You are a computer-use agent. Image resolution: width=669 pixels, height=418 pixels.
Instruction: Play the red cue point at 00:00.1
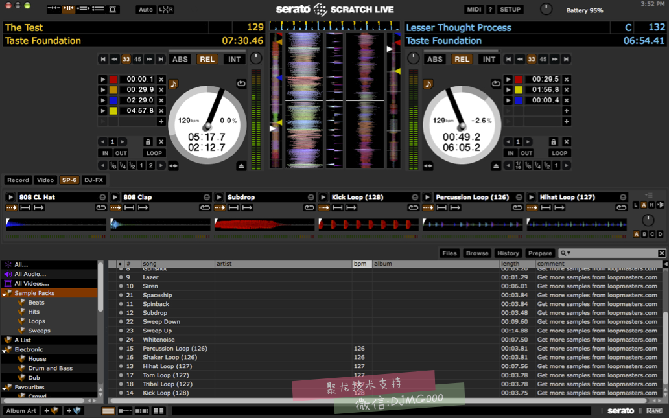[x=102, y=79]
